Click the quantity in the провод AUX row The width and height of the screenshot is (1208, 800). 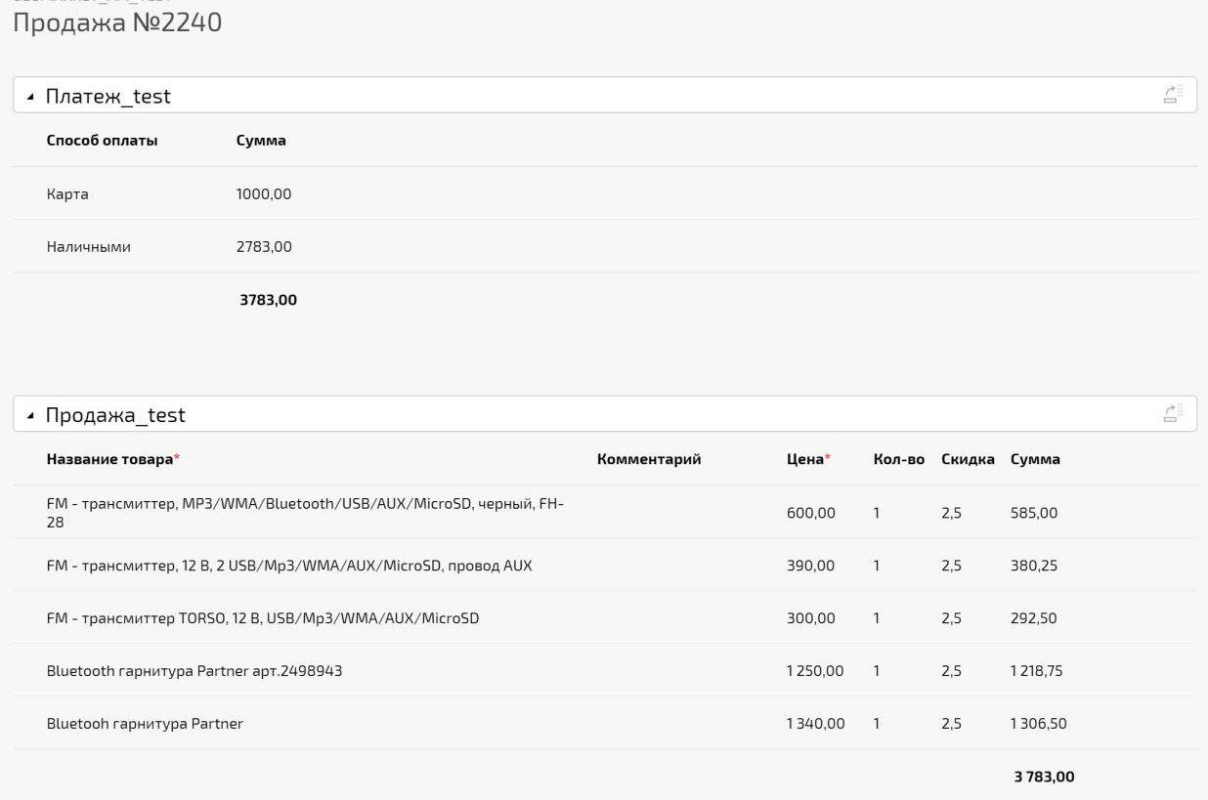(x=877, y=566)
